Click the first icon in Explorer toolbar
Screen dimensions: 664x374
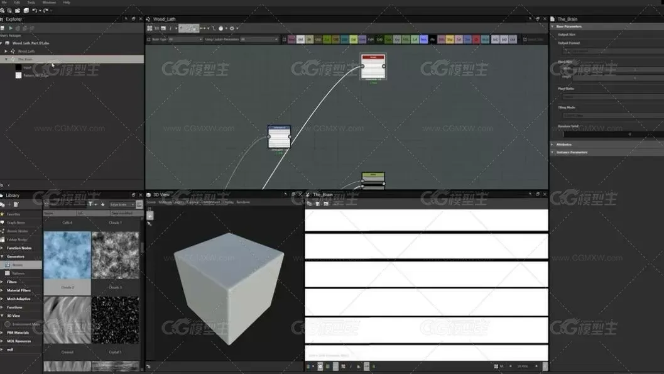pyautogui.click(x=2, y=28)
